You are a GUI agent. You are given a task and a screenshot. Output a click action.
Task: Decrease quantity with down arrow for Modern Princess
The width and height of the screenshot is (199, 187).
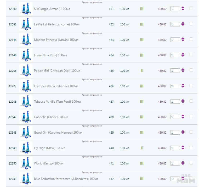(x=183, y=41)
